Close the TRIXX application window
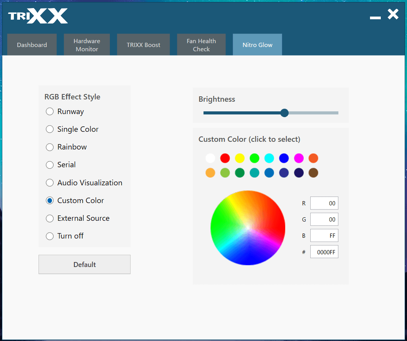407x341 pixels. pyautogui.click(x=393, y=14)
